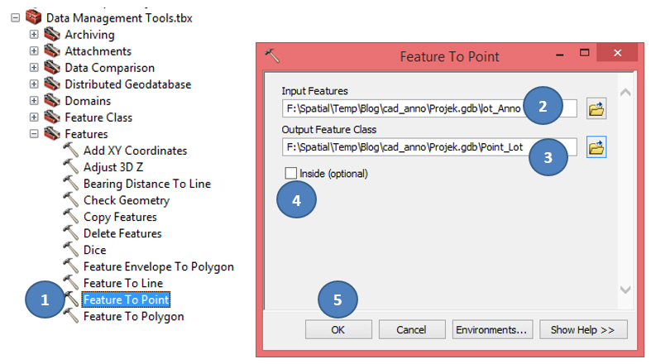Click the Show Help button
The height and width of the screenshot is (364, 651).
(x=582, y=329)
